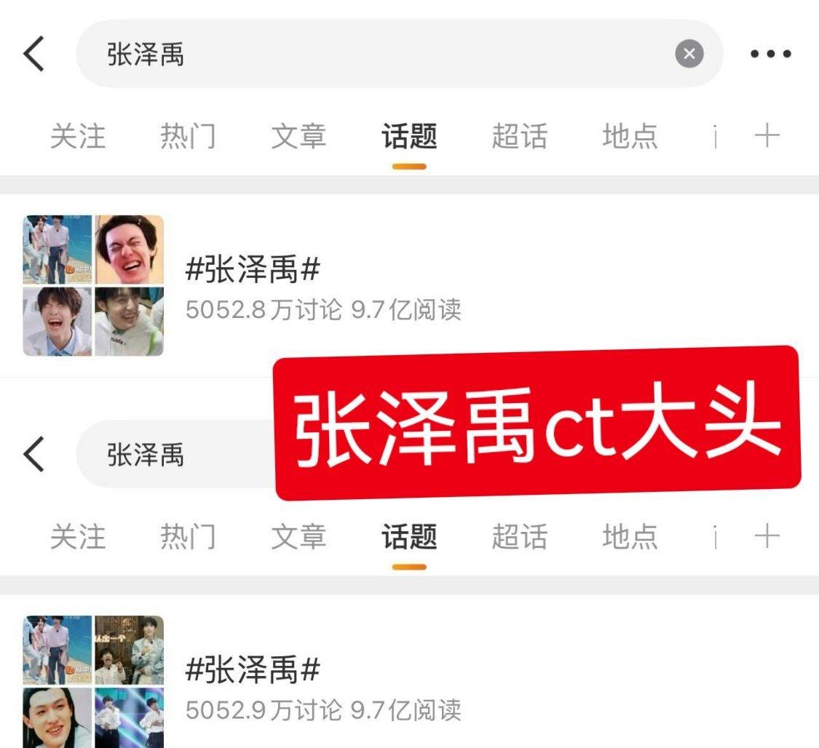Tap the first topic's four-photo thumbnail

point(93,285)
